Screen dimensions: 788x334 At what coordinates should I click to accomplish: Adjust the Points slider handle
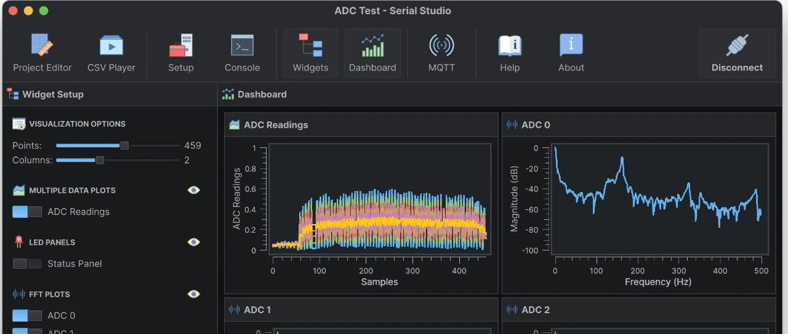(x=124, y=146)
